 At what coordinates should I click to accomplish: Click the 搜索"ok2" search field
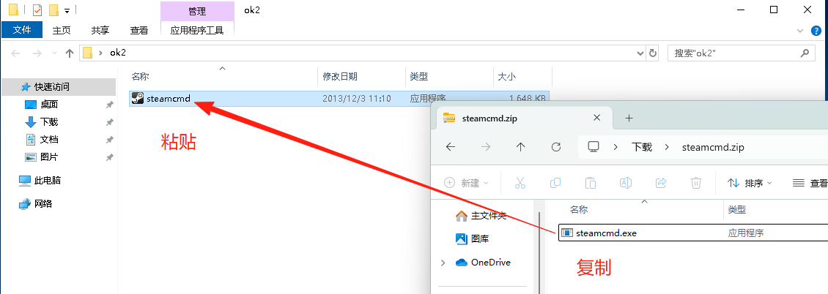[734, 53]
